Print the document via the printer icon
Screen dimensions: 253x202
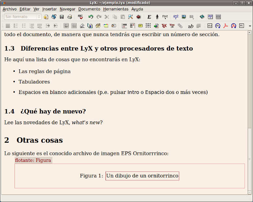click(70, 17)
